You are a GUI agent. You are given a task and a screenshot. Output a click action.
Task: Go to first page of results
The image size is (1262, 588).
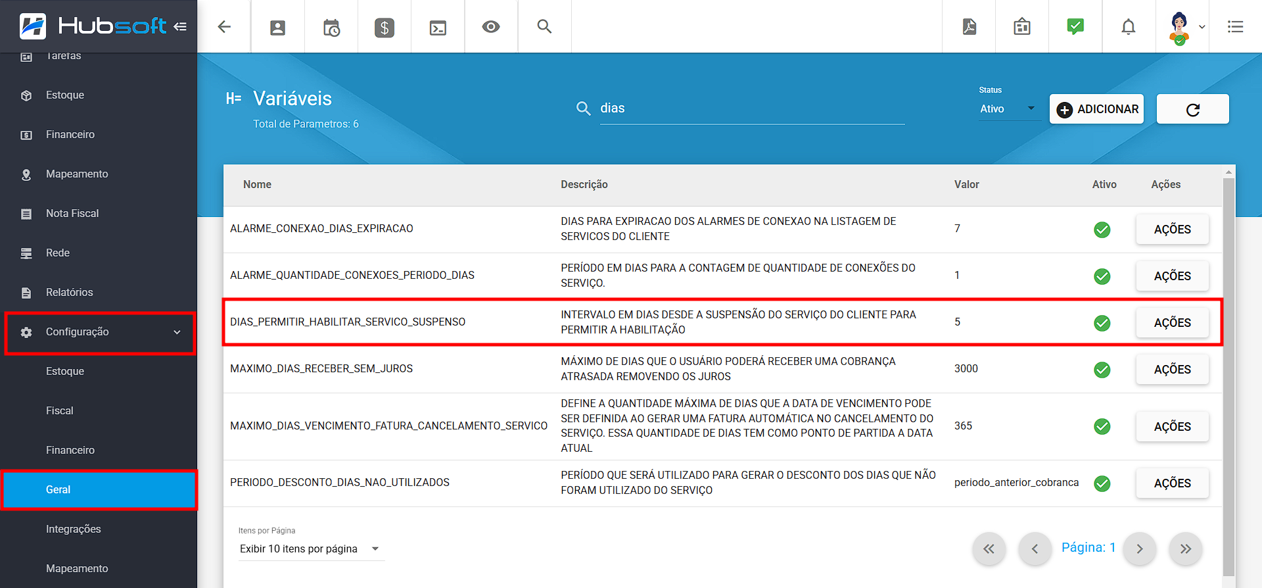pyautogui.click(x=989, y=549)
